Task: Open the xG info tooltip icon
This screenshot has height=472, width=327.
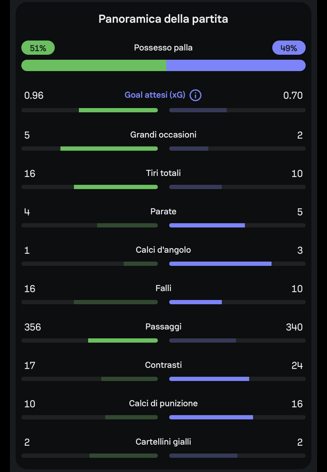Action: 196,95
